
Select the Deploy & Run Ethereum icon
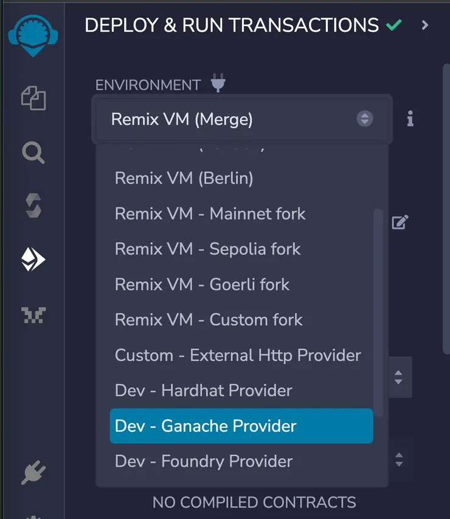[33, 261]
